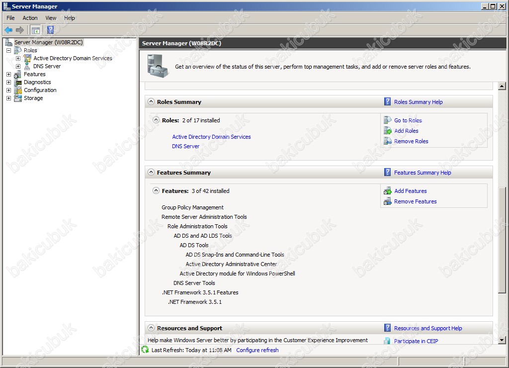
Task: Click the DNS Server tree icon
Action: (27, 66)
